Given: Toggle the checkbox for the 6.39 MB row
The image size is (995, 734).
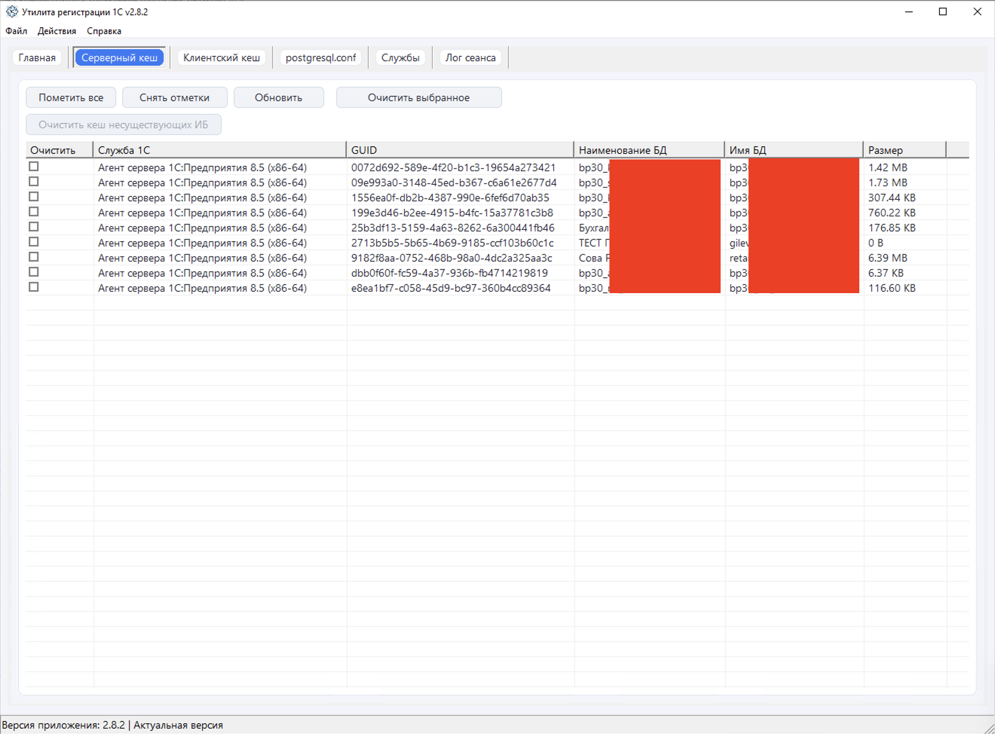Looking at the screenshot, I should tap(34, 257).
